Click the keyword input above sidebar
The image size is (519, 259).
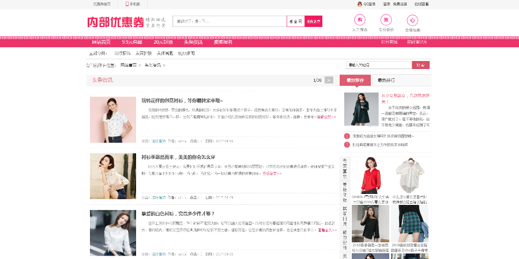pos(379,65)
